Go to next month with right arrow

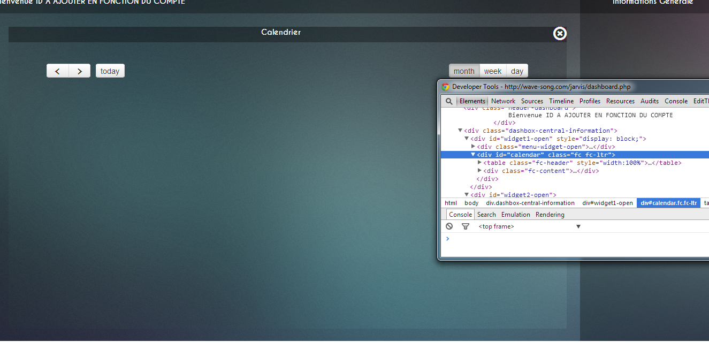click(x=80, y=71)
